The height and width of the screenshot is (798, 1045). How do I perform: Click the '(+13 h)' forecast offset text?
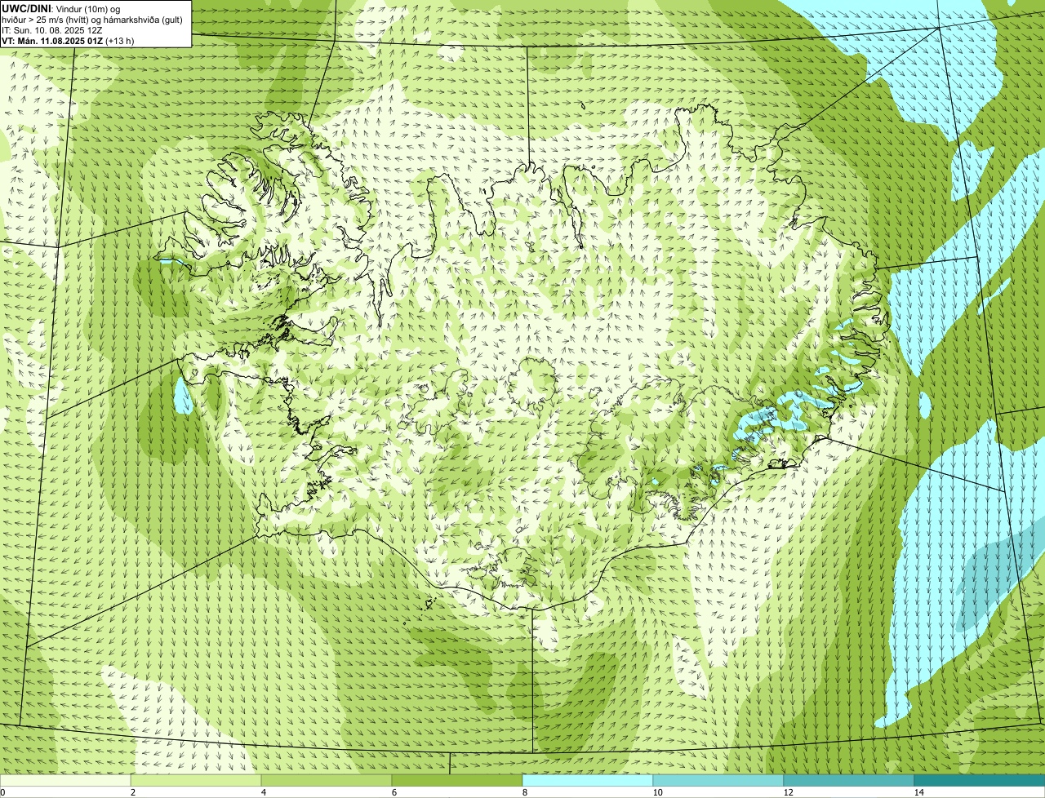tap(120, 41)
